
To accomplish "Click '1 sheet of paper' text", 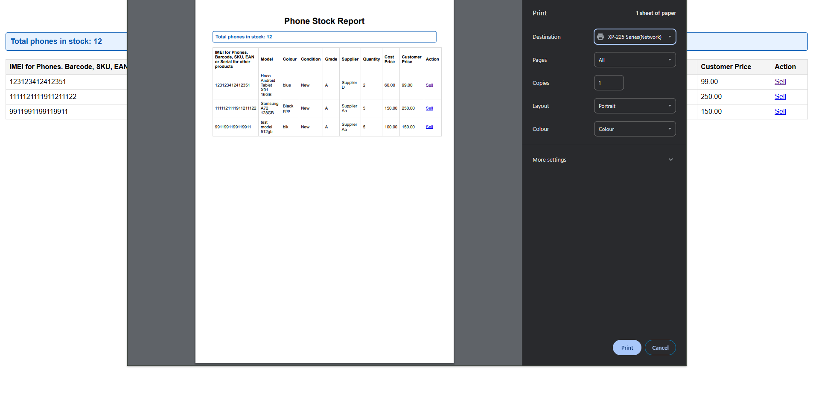I will (x=656, y=13).
